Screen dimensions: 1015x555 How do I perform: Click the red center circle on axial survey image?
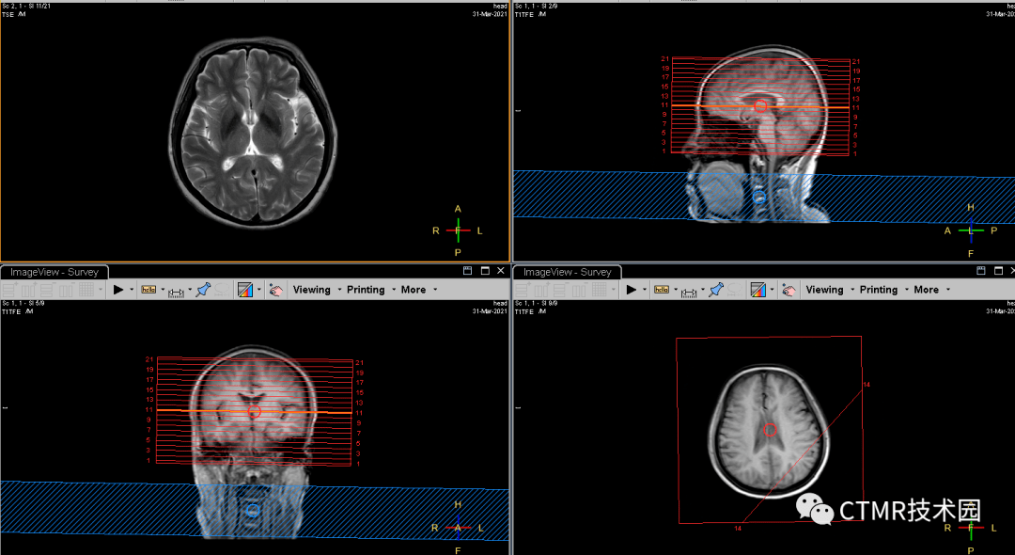[x=770, y=430]
